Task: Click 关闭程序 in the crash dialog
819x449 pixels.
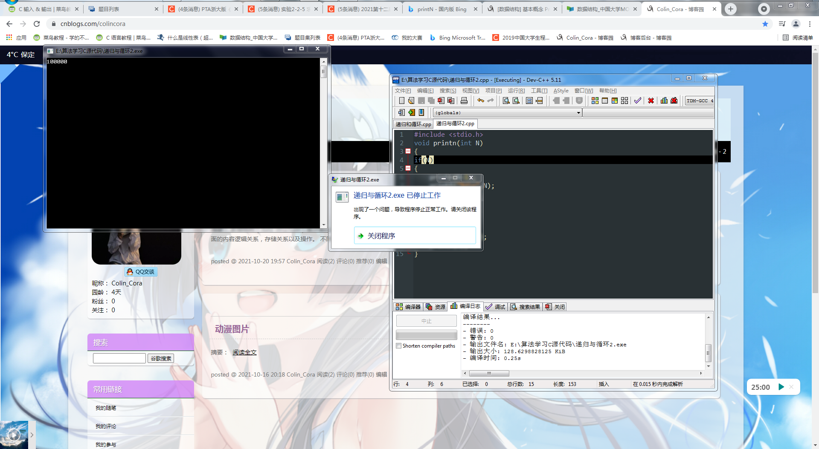Action: (x=415, y=236)
